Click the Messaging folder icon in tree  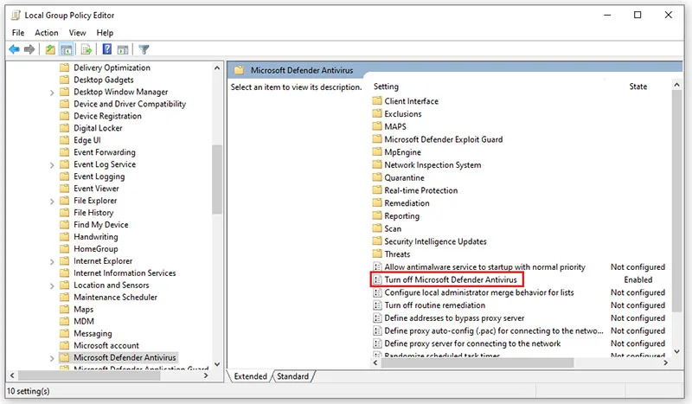tap(64, 333)
